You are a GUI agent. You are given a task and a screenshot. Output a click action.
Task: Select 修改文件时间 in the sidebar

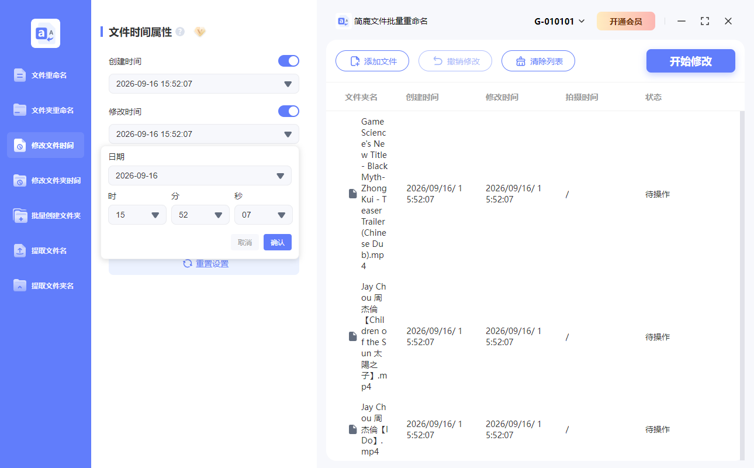point(46,145)
